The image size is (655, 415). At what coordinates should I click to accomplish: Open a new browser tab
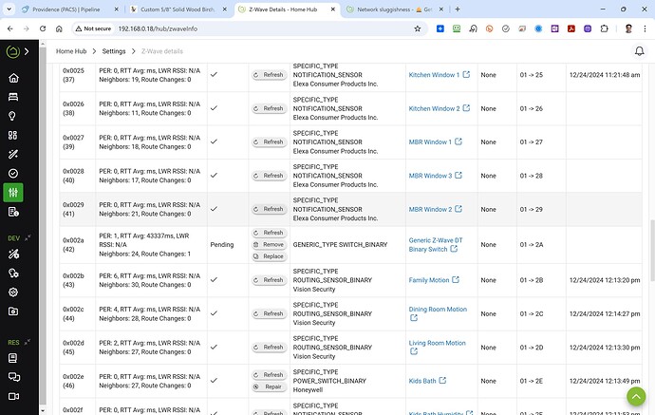tap(458, 9)
